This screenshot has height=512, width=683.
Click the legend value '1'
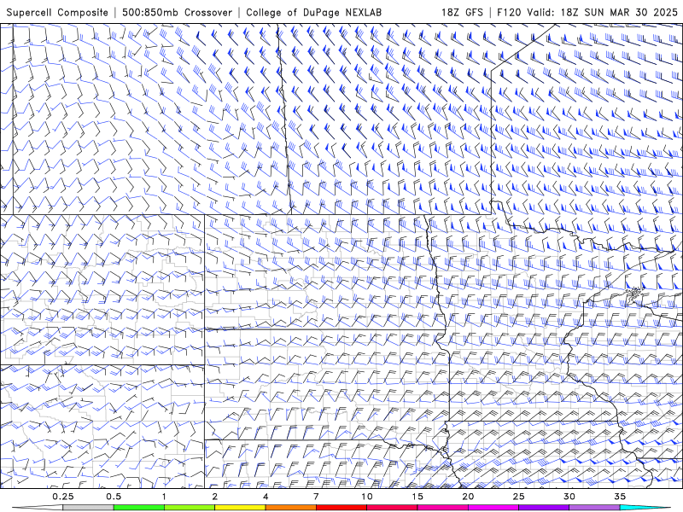pos(164,497)
